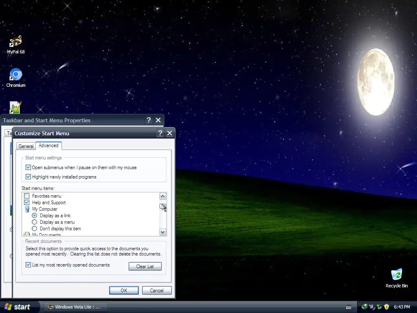Click the My Computer icon in list
Image resolution: width=417 pixels, height=313 pixels.
[27, 209]
